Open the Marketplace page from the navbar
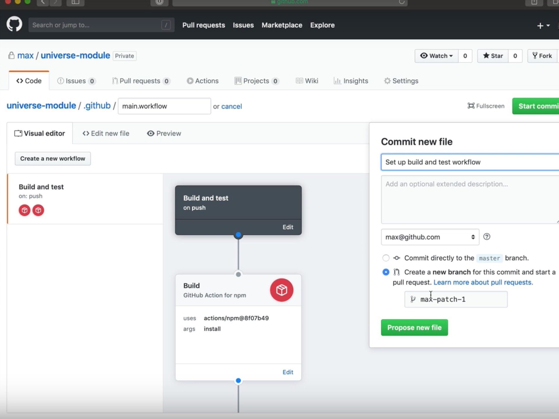The image size is (559, 419). pos(282,25)
